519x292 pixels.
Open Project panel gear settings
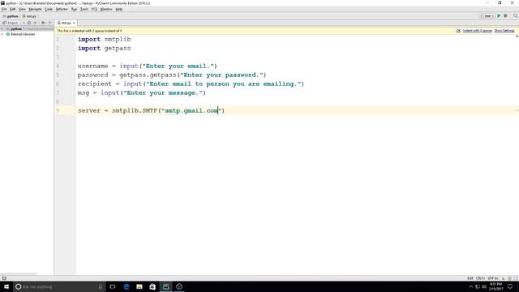click(x=43, y=23)
